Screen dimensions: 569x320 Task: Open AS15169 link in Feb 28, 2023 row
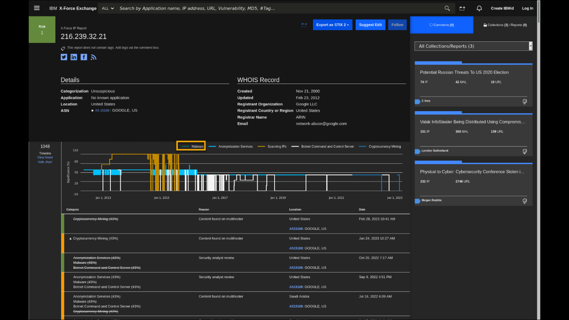(296, 229)
